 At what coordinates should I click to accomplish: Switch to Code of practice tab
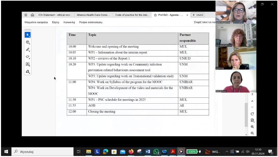pos(132,15)
